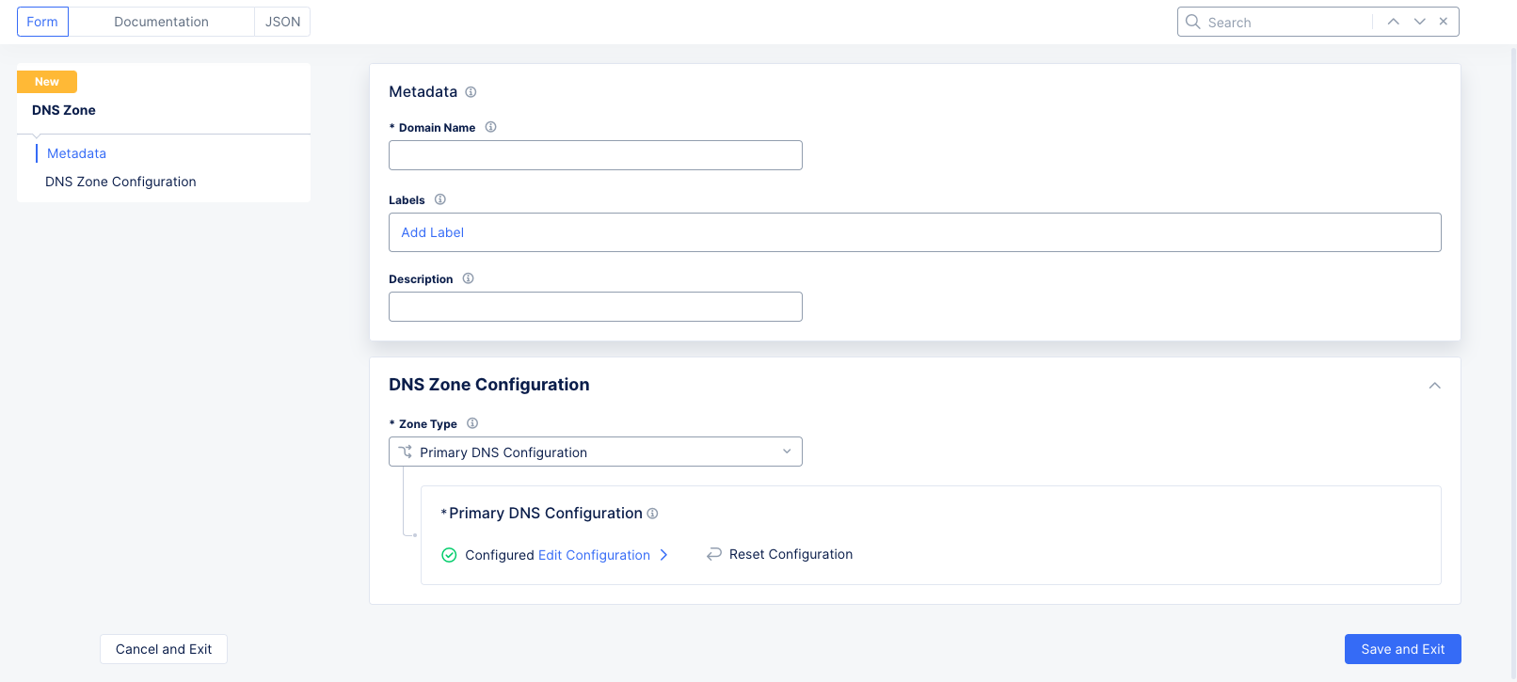Go to previous search result arrow

[1393, 22]
